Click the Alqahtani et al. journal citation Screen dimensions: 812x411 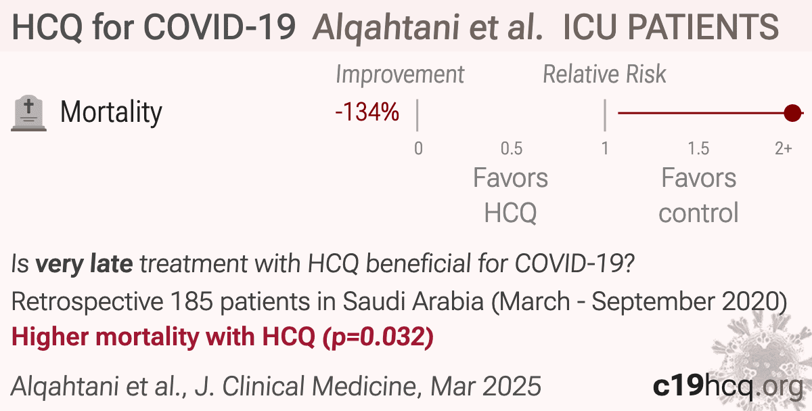[x=276, y=387]
